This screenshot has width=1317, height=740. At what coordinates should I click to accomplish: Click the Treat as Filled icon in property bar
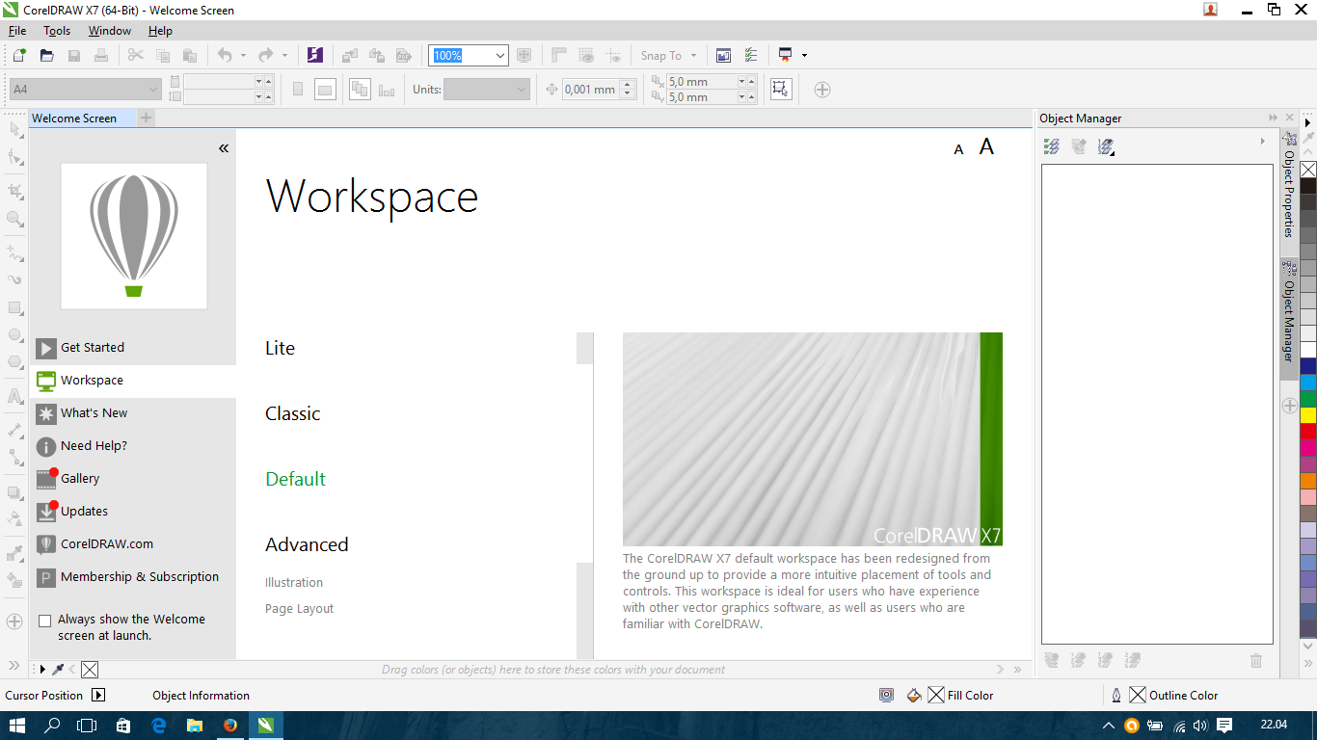781,90
